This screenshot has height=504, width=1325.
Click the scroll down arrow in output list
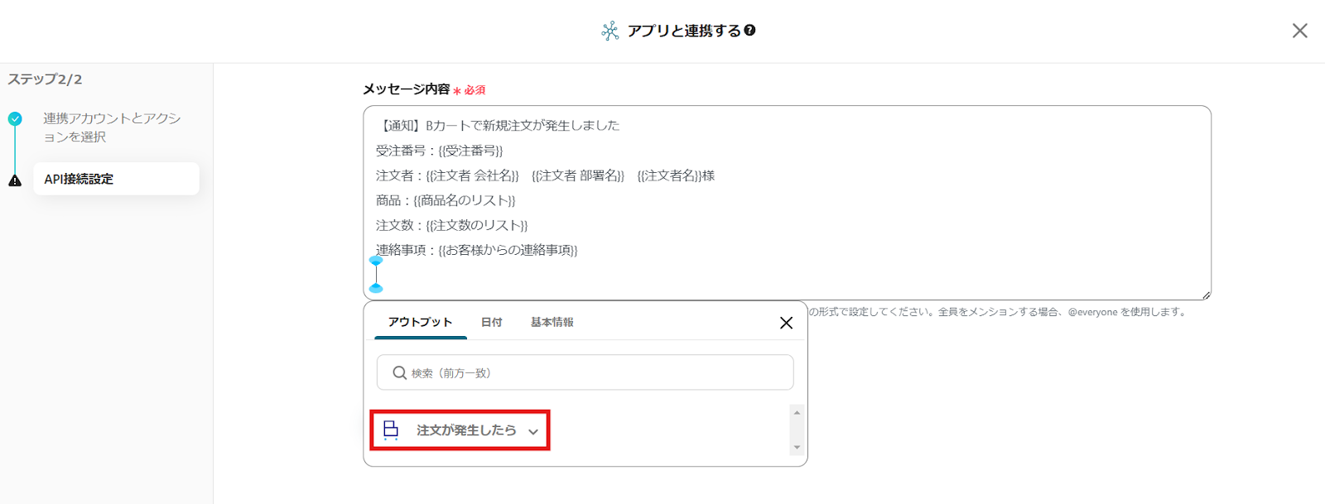pyautogui.click(x=797, y=448)
